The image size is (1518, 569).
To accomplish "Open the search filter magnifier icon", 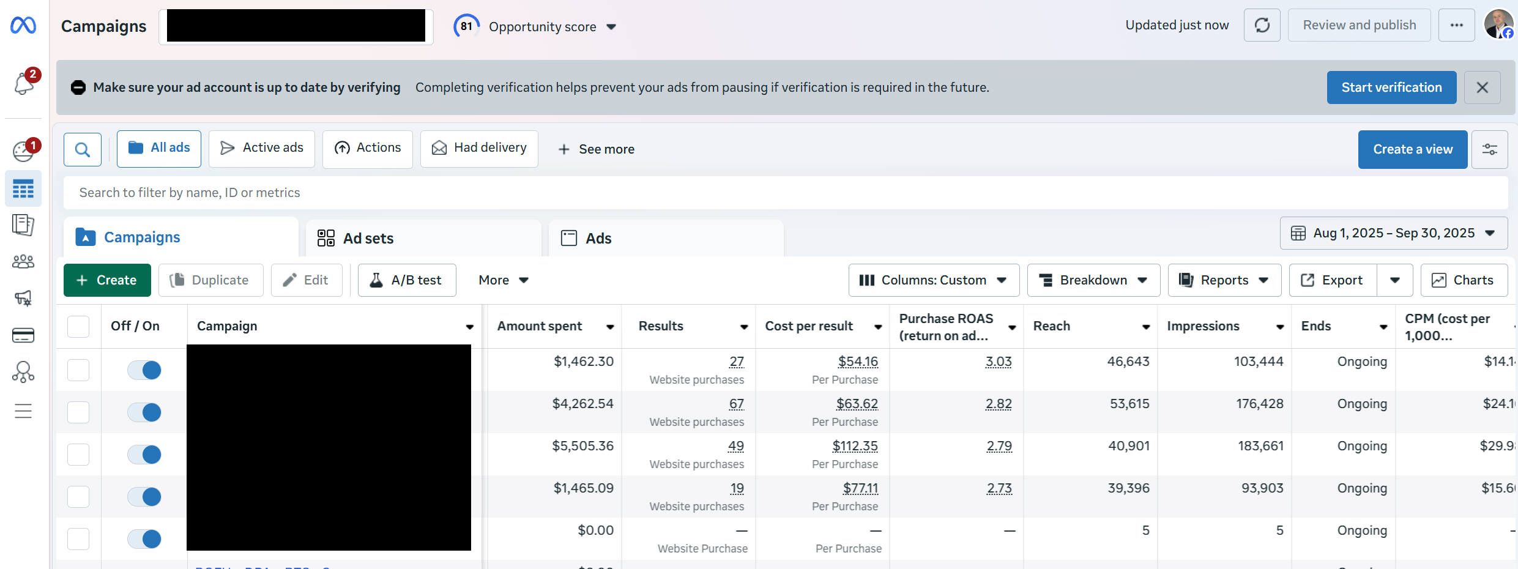I will [83, 149].
